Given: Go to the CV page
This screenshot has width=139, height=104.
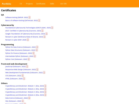Looking at the screenshot, I should point(21,4).
